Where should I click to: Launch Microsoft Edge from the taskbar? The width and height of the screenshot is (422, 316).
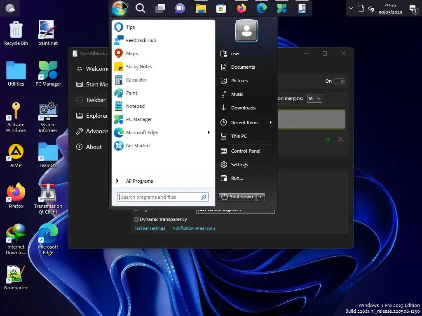262,8
